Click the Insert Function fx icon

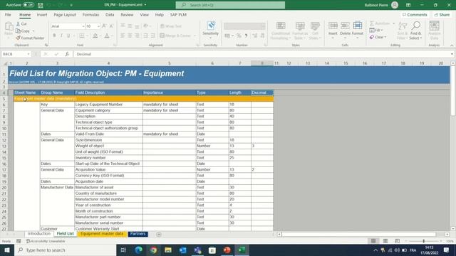coord(67,54)
